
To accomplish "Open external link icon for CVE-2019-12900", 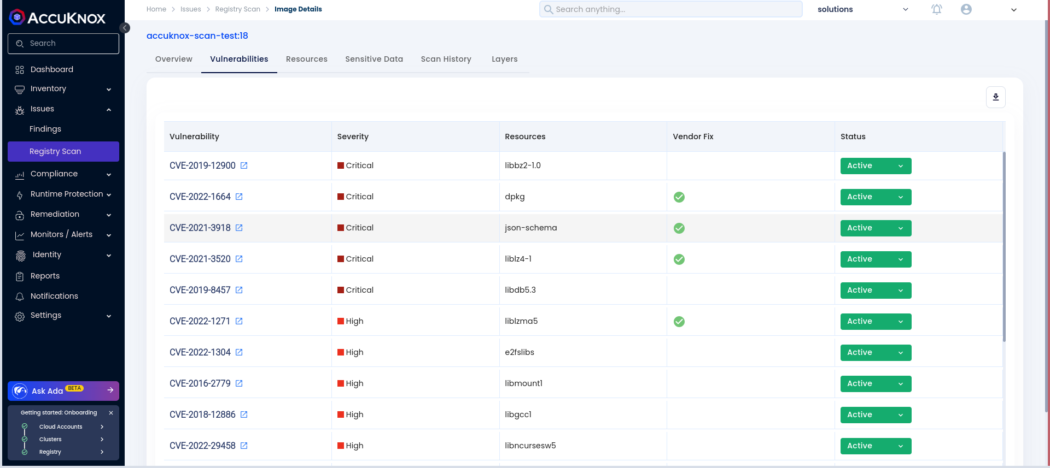I will pos(244,165).
